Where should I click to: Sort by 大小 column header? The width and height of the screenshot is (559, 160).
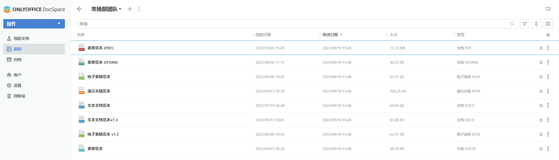click(x=393, y=35)
